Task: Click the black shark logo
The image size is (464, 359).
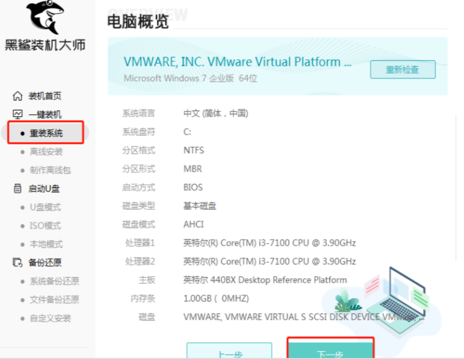Action: 45,17
